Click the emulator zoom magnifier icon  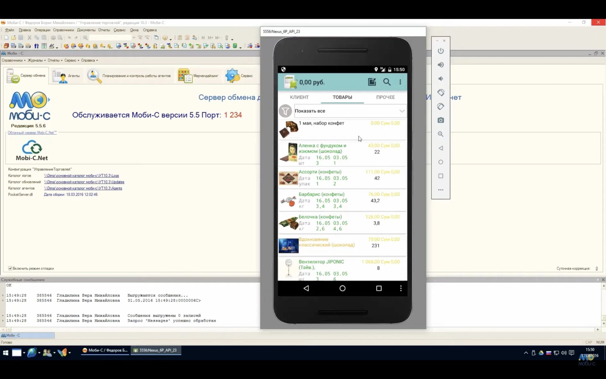441,134
